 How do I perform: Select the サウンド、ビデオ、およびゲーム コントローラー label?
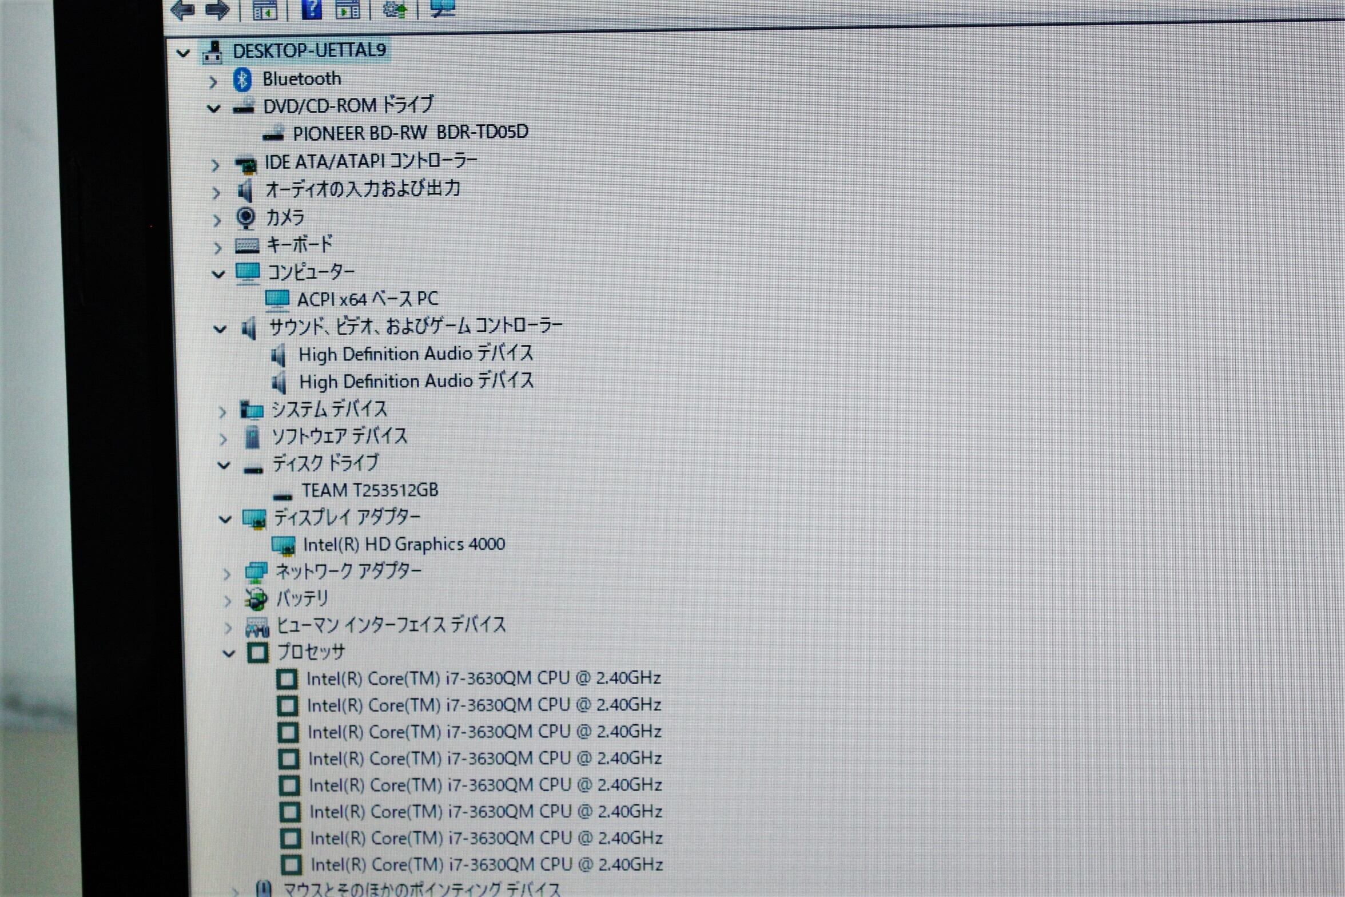[x=416, y=327]
